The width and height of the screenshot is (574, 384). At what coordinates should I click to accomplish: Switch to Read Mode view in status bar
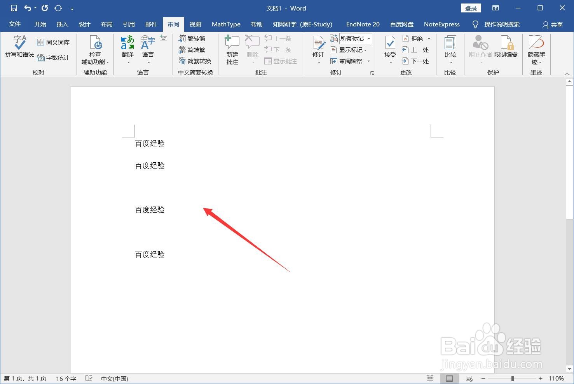pos(430,379)
